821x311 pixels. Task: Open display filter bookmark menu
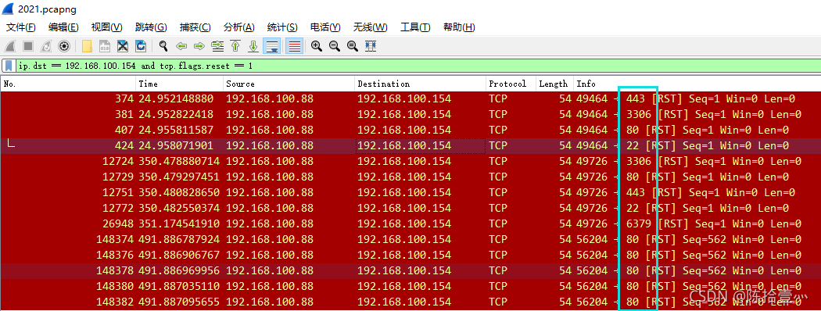point(9,66)
